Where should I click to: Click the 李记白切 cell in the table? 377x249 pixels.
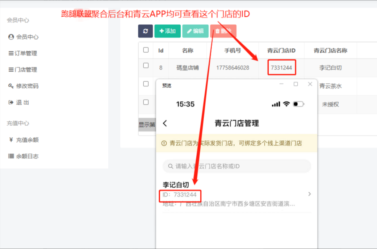(x=330, y=68)
